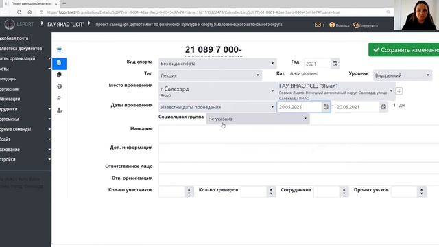Viewport: 439px width, 247px height.
Task: Open the mail envelope icon
Action: tap(318, 25)
